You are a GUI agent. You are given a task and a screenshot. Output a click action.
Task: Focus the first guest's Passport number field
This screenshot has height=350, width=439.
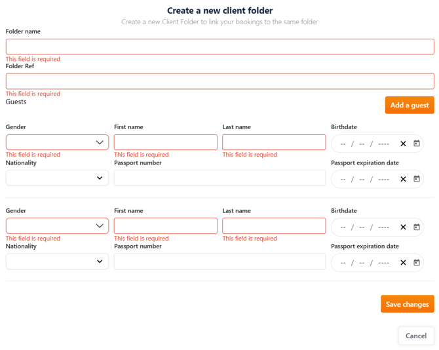[220, 178]
